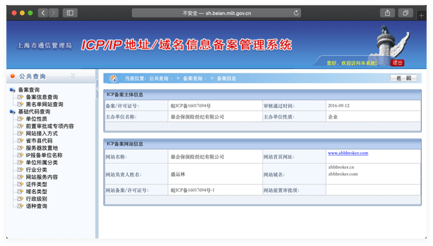433x246 pixels.
Task: Open 备案信息查询 in the tree
Action: pos(41,97)
